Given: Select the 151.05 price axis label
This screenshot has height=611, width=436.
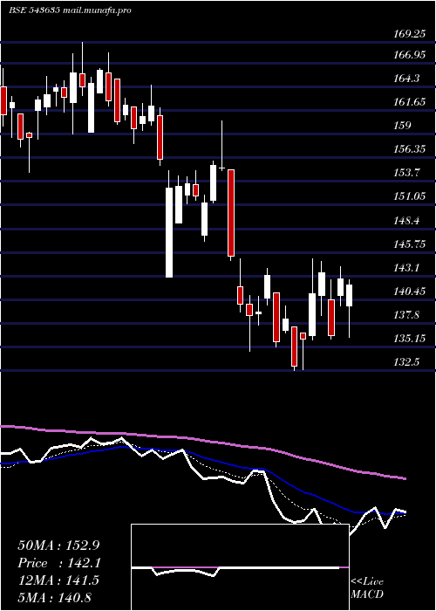Looking at the screenshot, I should (410, 196).
